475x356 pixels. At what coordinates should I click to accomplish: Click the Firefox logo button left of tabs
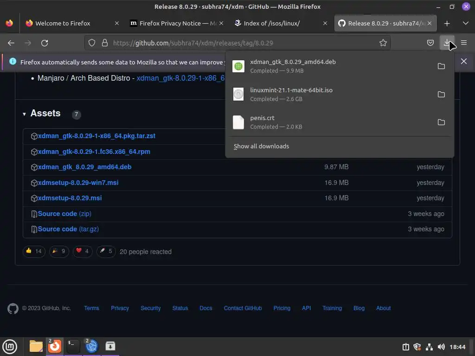tap(9, 23)
